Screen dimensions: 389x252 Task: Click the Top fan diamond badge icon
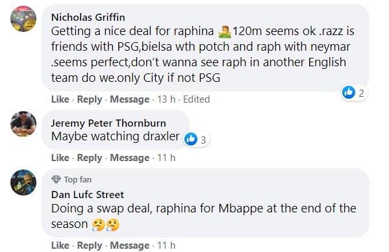click(x=56, y=179)
